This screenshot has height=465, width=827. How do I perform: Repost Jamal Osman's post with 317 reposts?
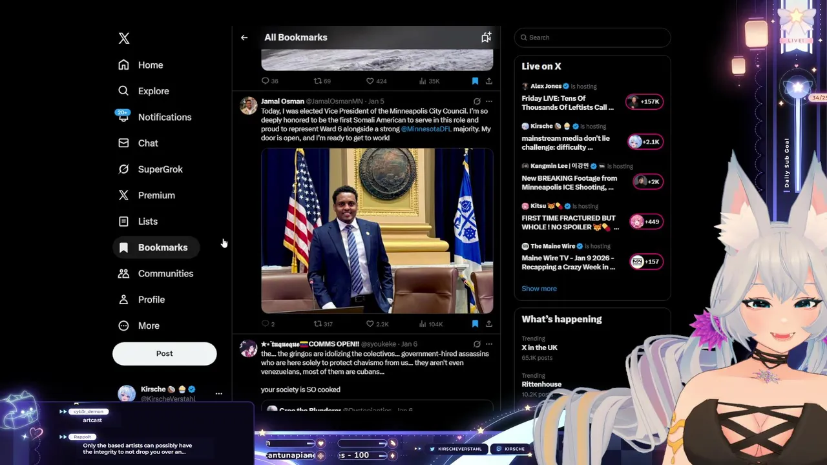coord(323,324)
